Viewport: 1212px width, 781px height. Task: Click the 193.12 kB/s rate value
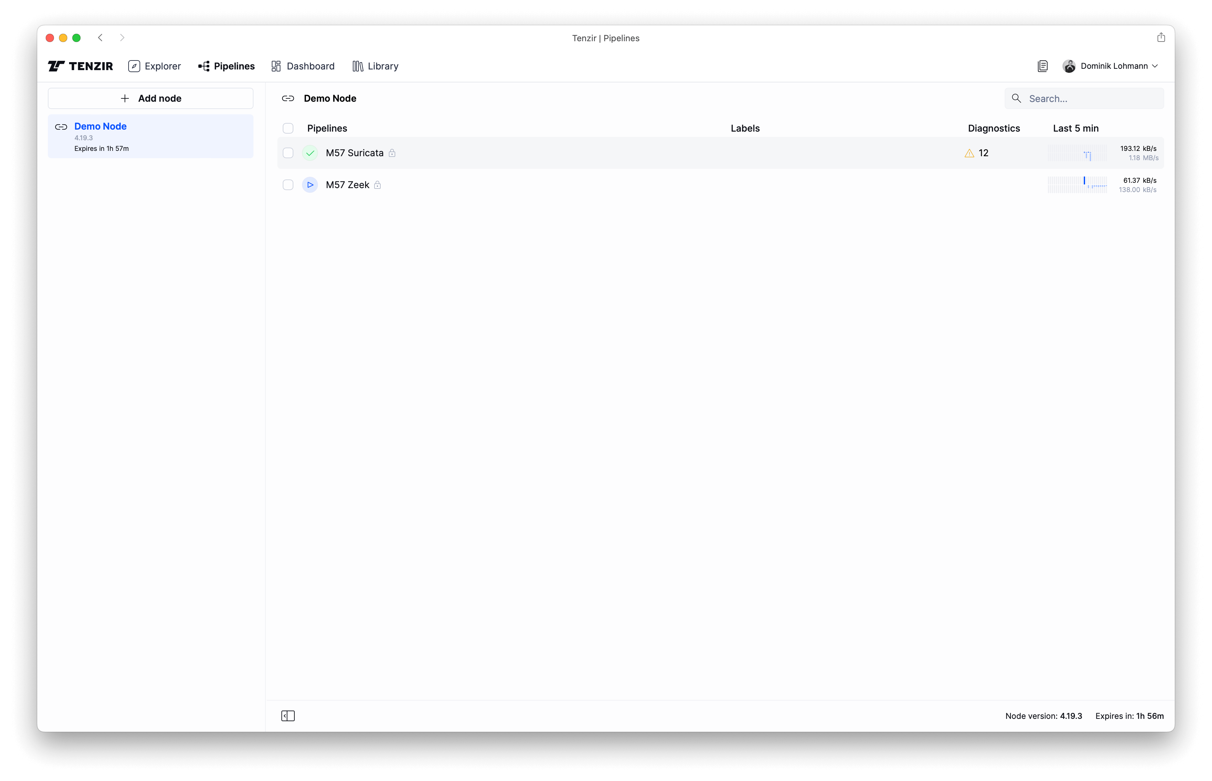1139,149
